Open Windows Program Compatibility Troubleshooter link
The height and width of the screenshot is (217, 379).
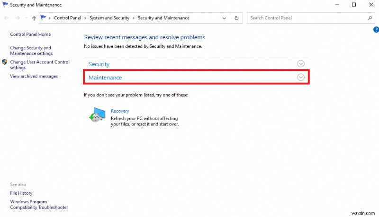click(x=39, y=204)
